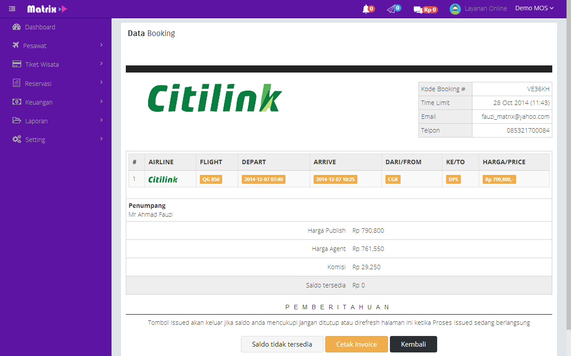
Task: Click the email fauzi_matrix@yahoo.com
Action: [x=516, y=117]
